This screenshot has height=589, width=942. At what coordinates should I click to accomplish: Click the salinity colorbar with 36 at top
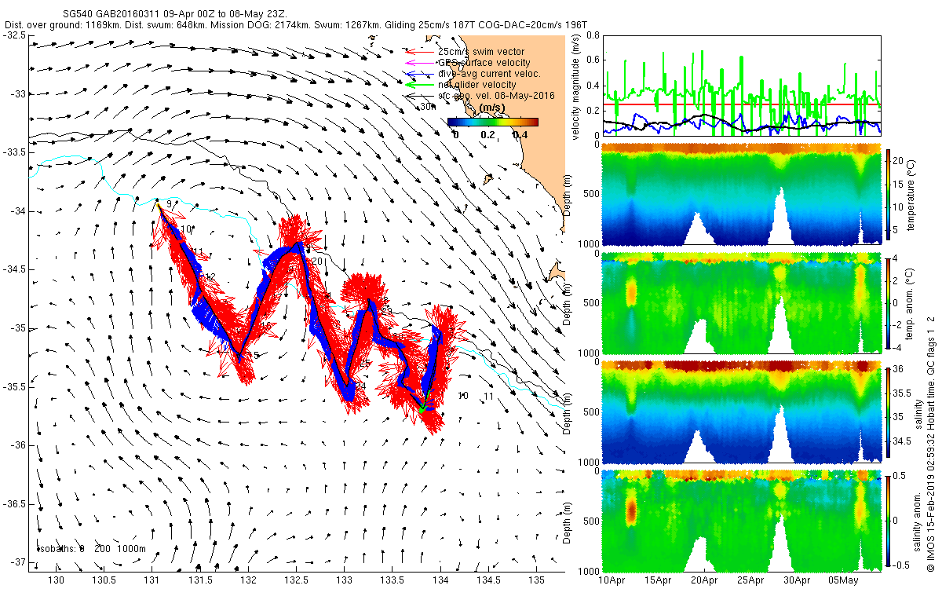point(889,412)
